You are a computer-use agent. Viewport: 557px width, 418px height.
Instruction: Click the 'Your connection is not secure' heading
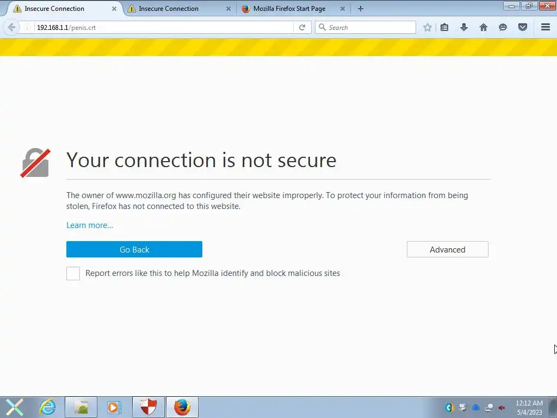(201, 160)
